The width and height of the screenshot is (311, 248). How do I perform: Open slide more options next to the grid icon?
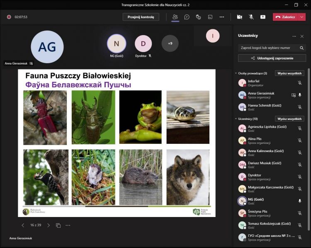coord(68,225)
